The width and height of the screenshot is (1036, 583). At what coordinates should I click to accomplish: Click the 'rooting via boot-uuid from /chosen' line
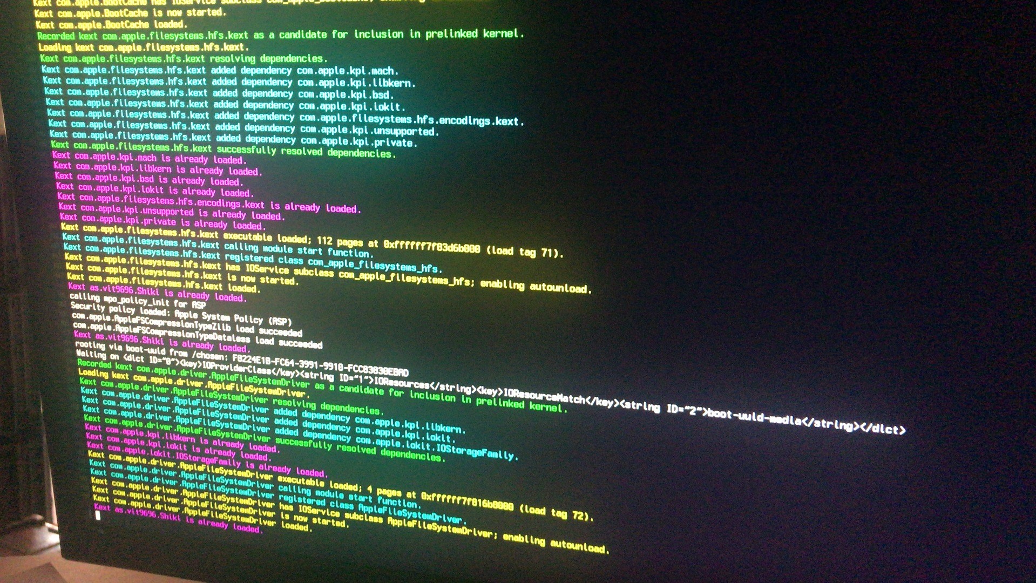(242, 358)
